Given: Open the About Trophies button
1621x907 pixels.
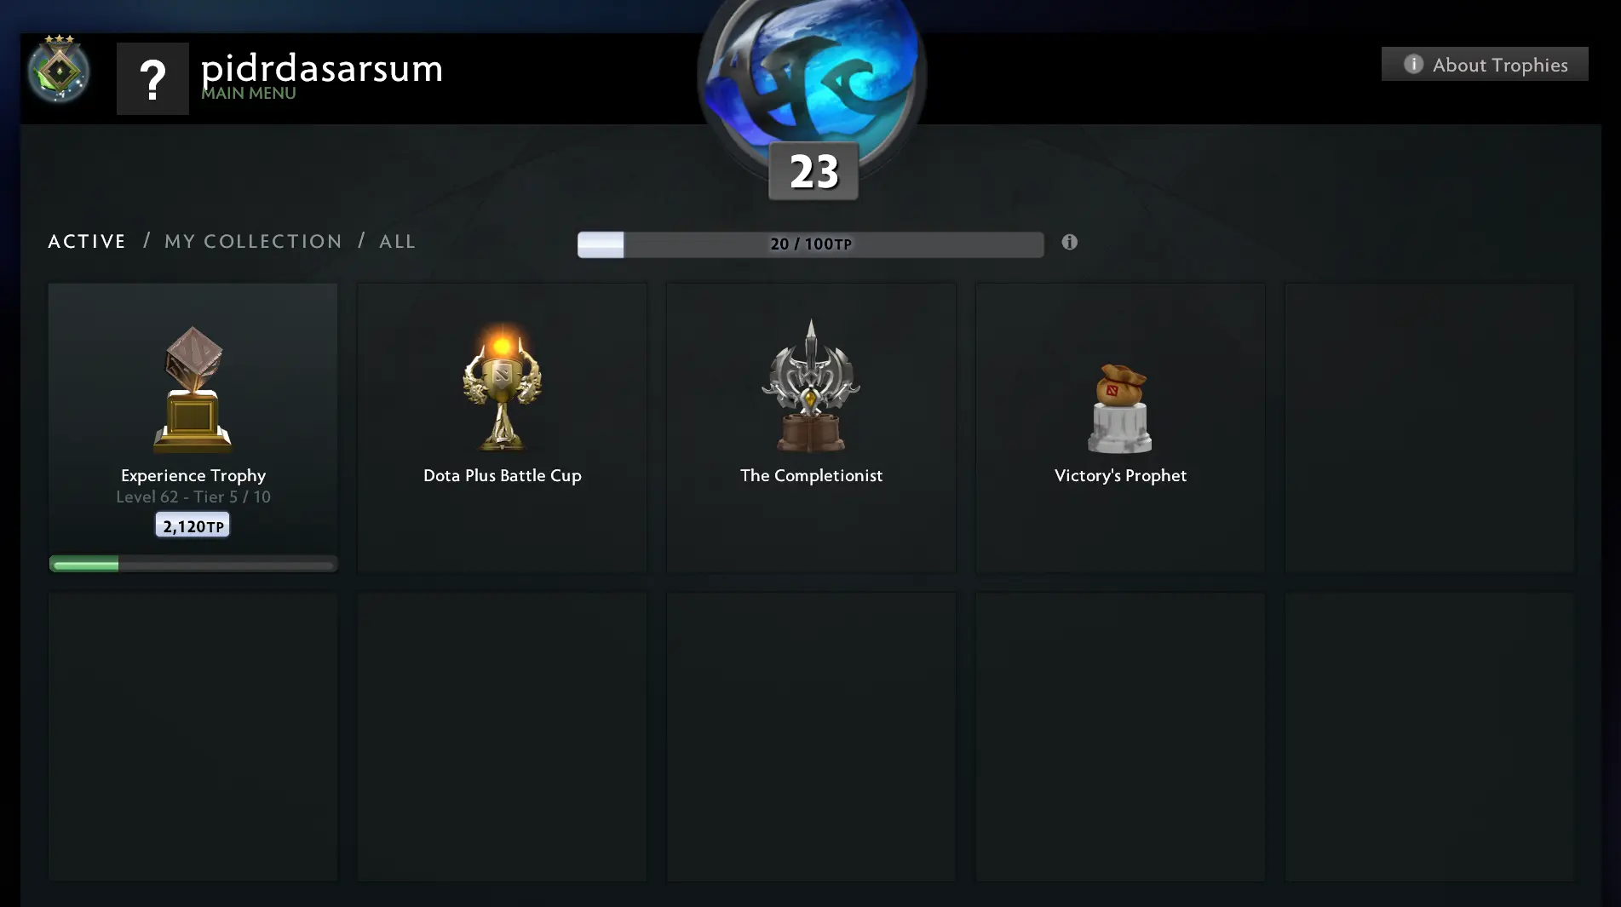Looking at the screenshot, I should tap(1485, 64).
